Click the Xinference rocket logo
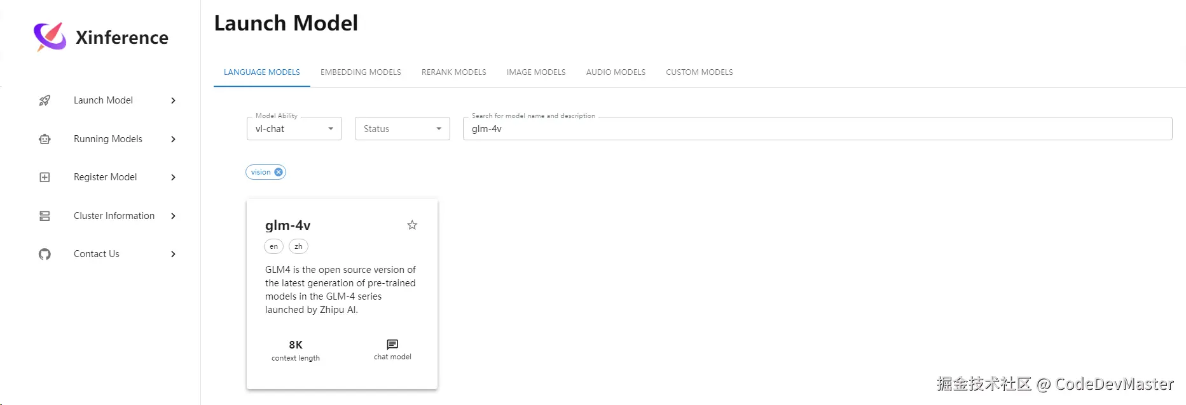Screen dimensions: 1186x405 (50, 37)
